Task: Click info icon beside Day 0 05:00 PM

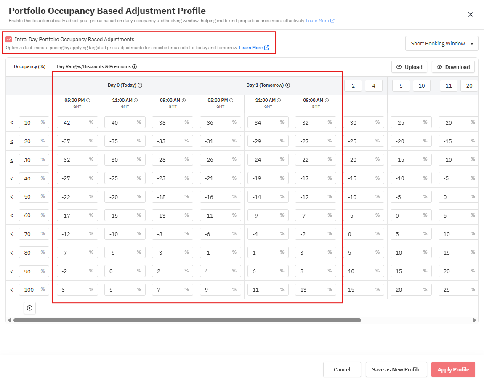Action: click(88, 101)
